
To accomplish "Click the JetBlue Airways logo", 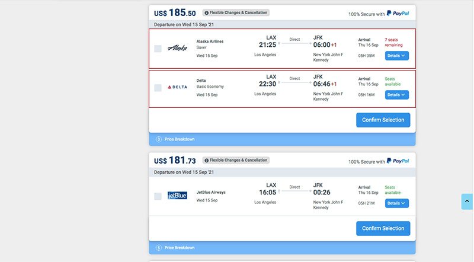I will coord(177,196).
